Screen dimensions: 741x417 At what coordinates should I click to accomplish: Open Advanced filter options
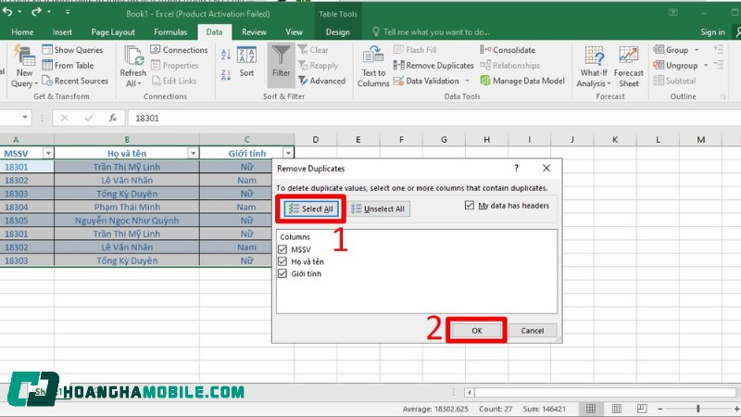(x=321, y=81)
